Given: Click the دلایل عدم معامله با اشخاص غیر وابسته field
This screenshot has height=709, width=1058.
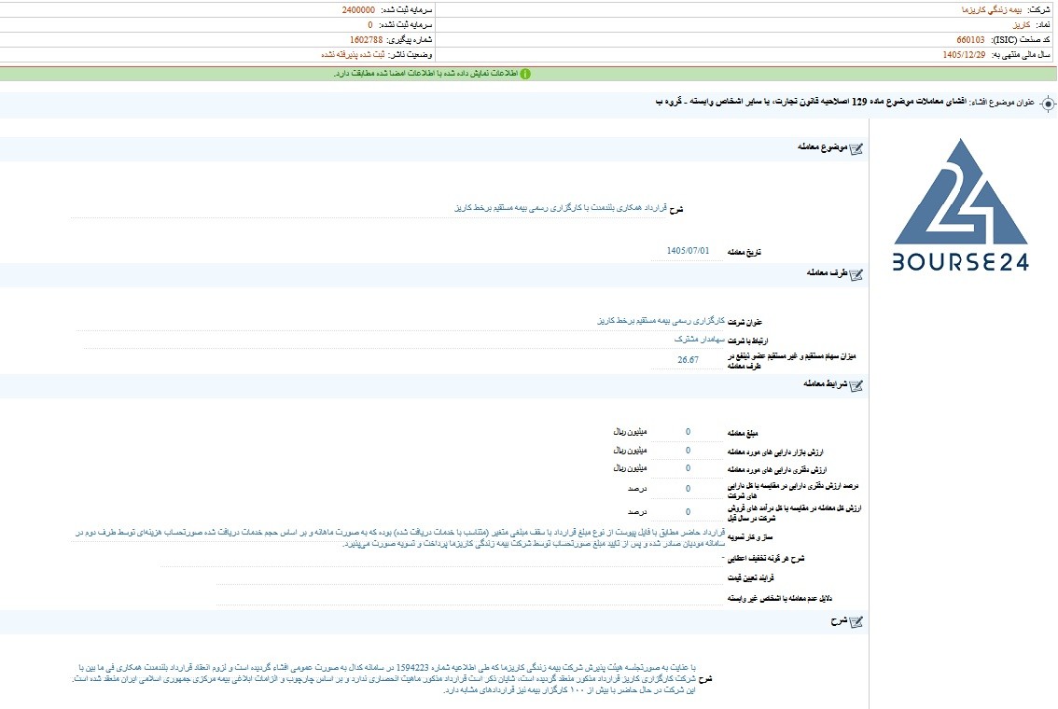Looking at the screenshot, I should (469, 598).
